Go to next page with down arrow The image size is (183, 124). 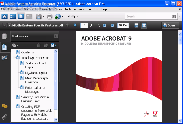(x=75, y=25)
